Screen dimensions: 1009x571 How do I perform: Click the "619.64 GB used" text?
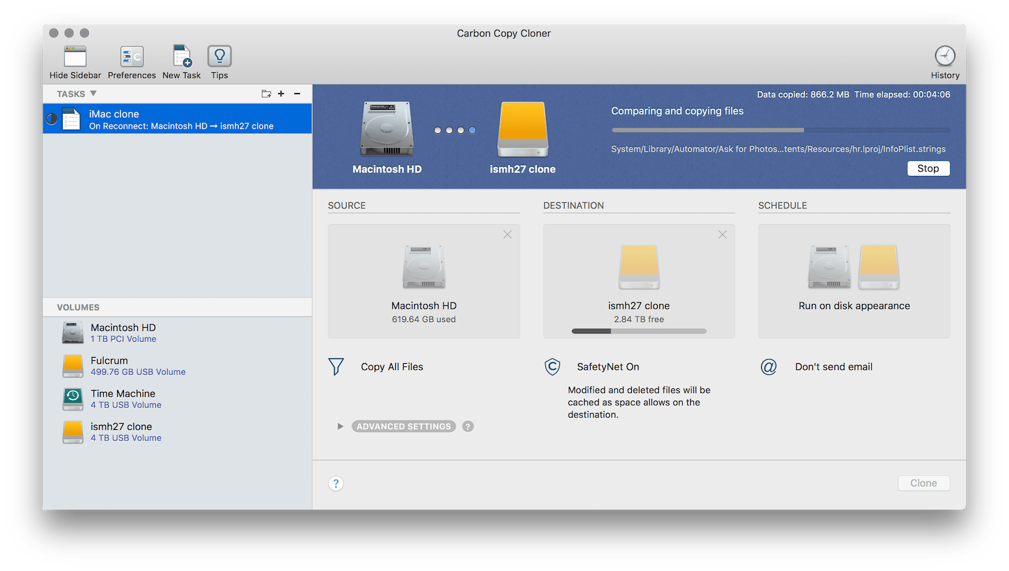424,319
